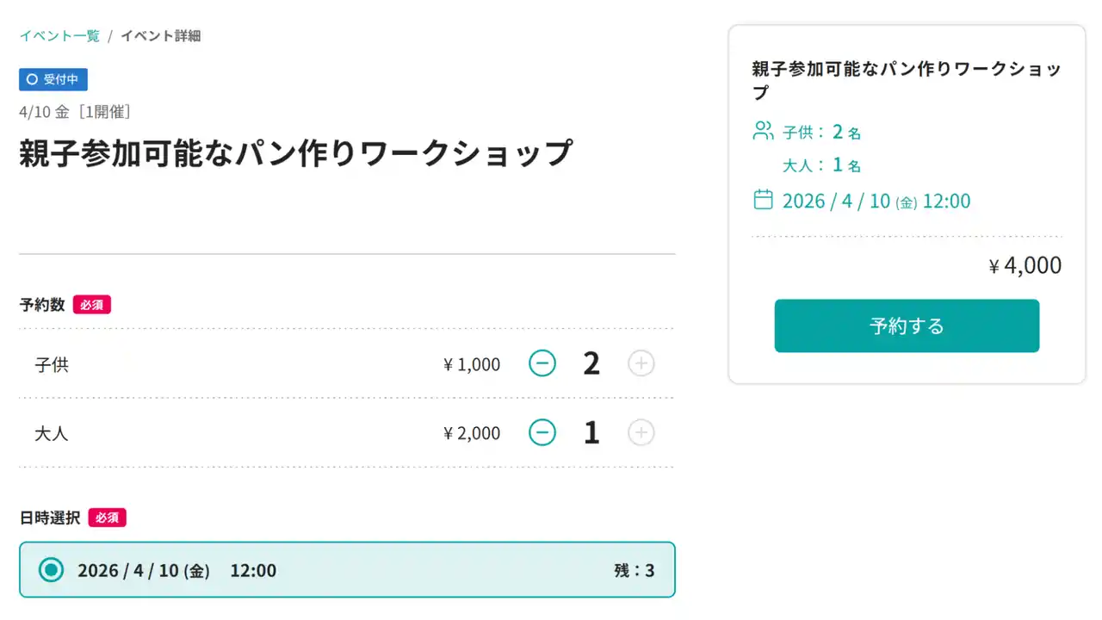The image size is (1102, 620).
Task: Select the 2026/4/10 12:00 radio button
Action: click(x=52, y=570)
